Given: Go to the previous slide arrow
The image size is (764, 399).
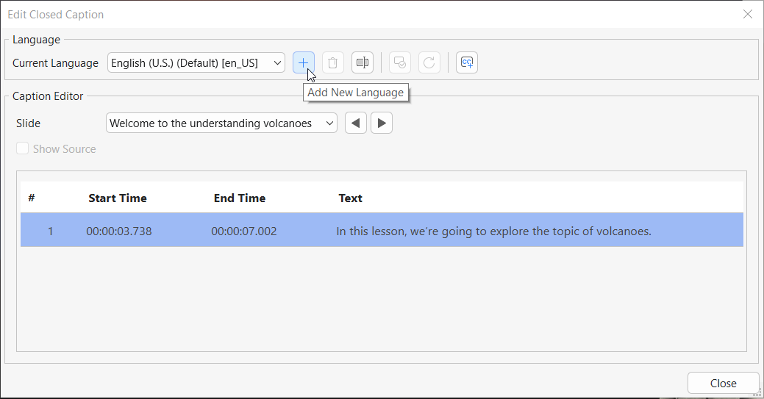Looking at the screenshot, I should point(356,123).
